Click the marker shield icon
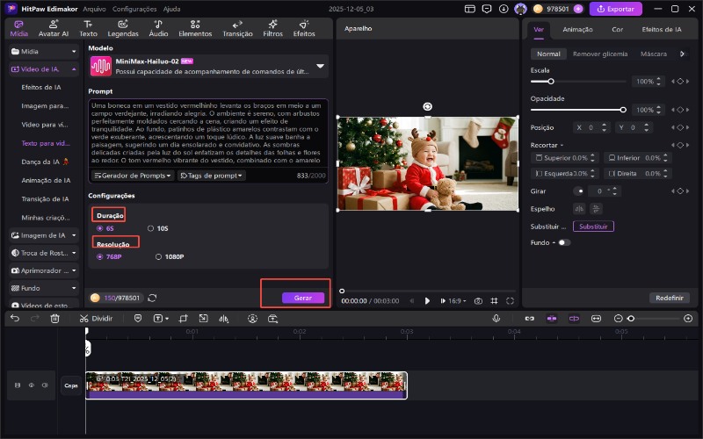Screen dimensions: 703x439 pos(138,319)
